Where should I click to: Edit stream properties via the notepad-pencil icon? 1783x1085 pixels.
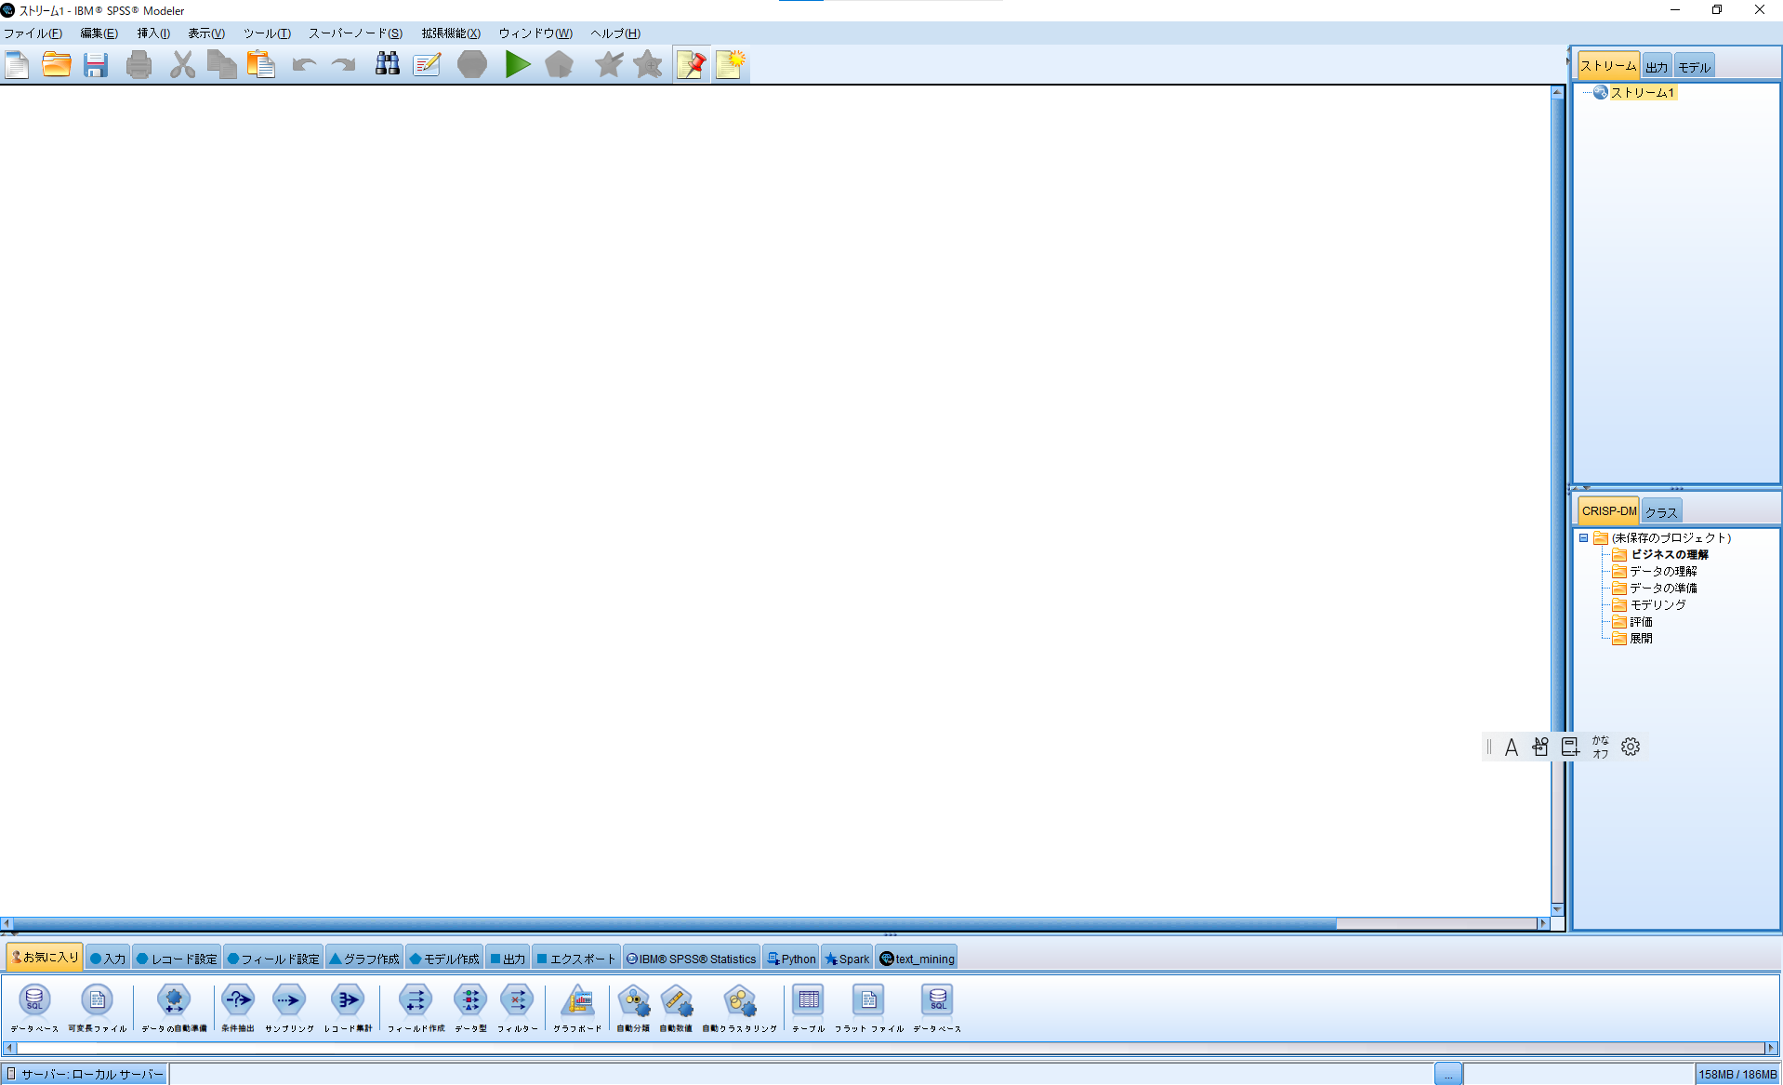click(427, 64)
